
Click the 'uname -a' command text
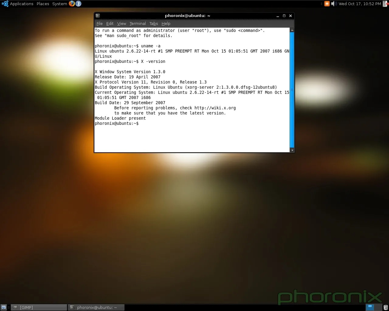pos(151,46)
